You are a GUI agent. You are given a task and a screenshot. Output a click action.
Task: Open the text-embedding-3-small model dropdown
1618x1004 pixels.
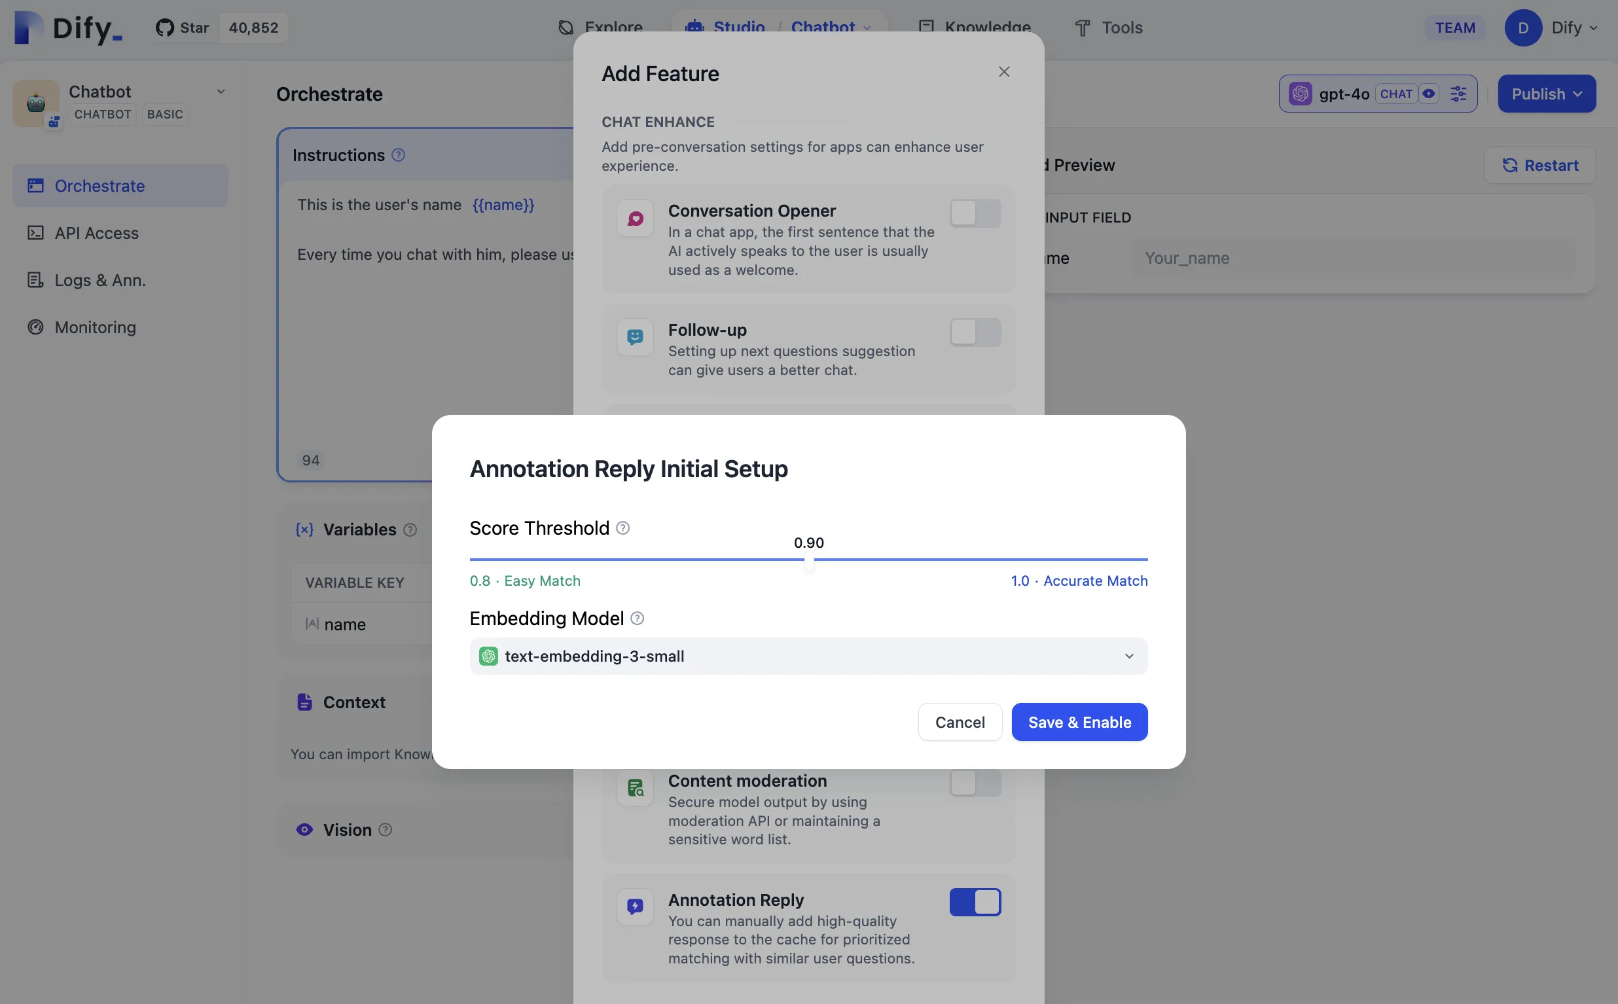[808, 656]
